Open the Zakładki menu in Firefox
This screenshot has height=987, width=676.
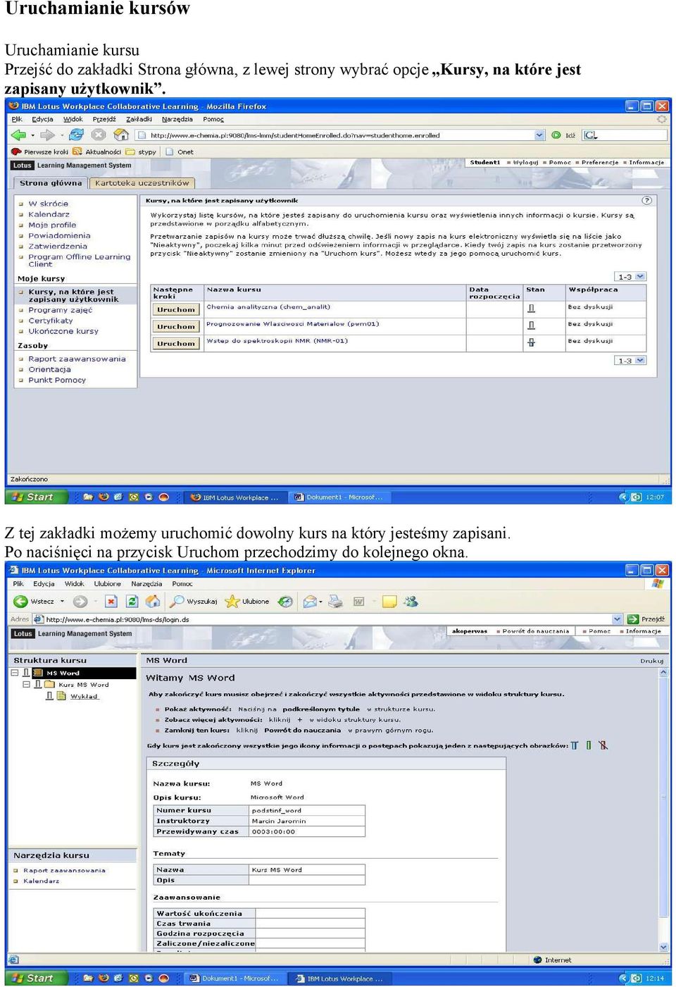(139, 119)
